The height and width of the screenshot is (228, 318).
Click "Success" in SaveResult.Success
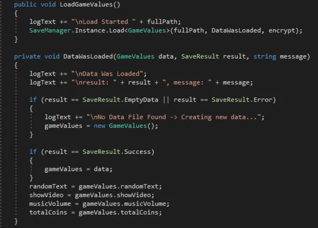pyautogui.click(x=137, y=152)
